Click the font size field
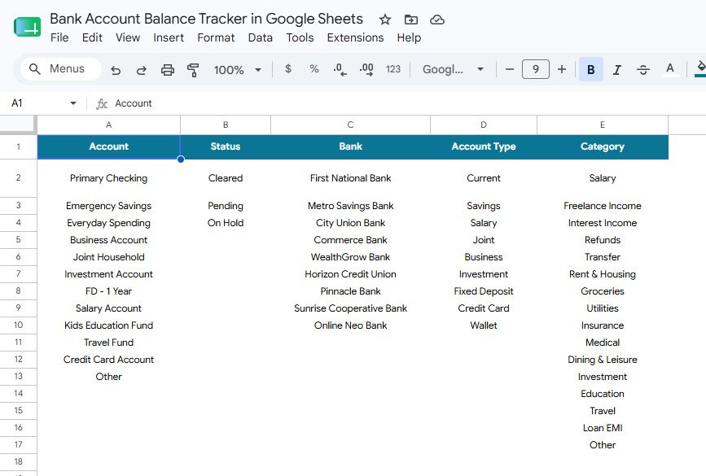This screenshot has width=706, height=476. pos(535,69)
